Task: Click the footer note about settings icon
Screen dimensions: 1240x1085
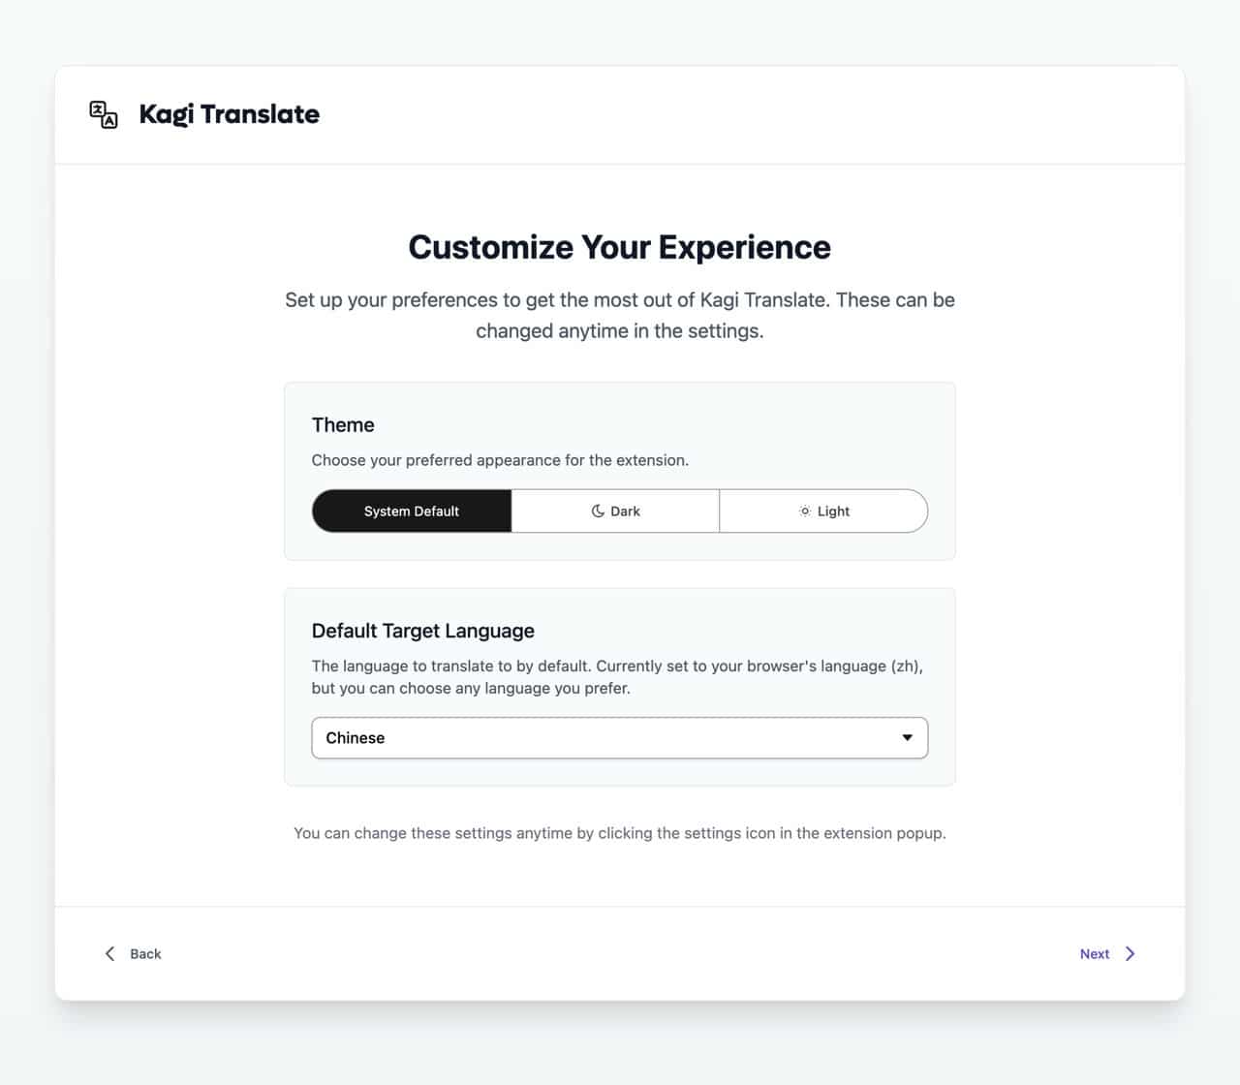Action: click(x=620, y=833)
